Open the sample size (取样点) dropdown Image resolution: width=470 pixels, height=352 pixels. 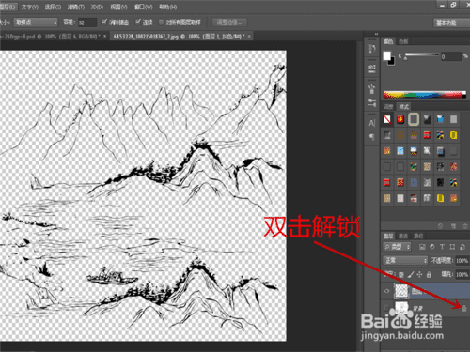point(37,23)
